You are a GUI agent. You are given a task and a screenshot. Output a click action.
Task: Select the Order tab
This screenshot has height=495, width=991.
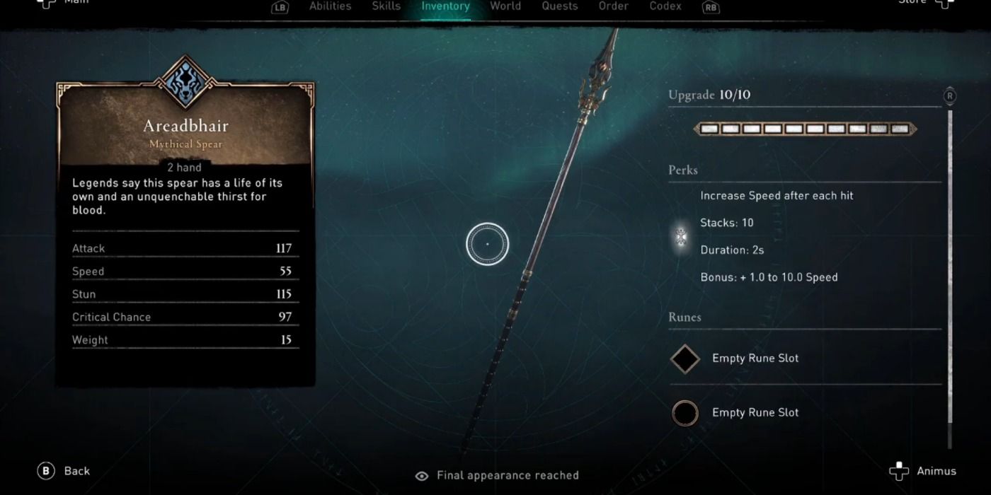click(x=614, y=6)
